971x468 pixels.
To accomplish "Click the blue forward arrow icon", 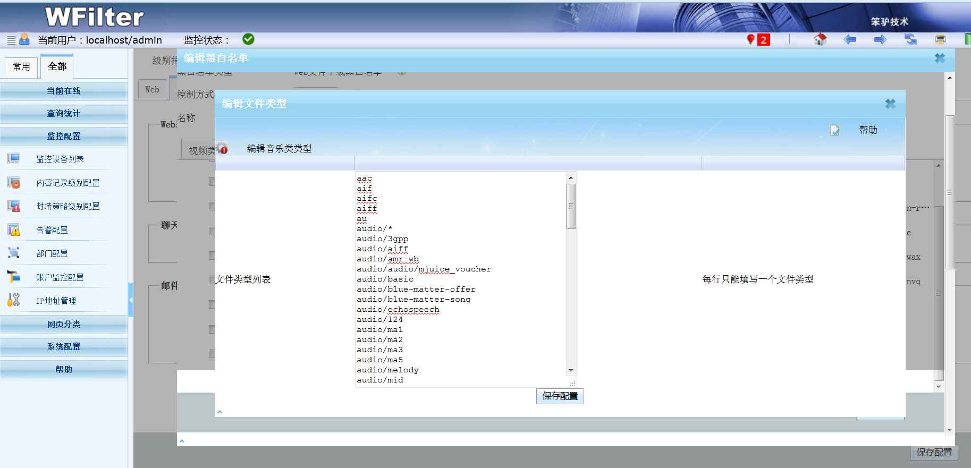I will pos(880,39).
